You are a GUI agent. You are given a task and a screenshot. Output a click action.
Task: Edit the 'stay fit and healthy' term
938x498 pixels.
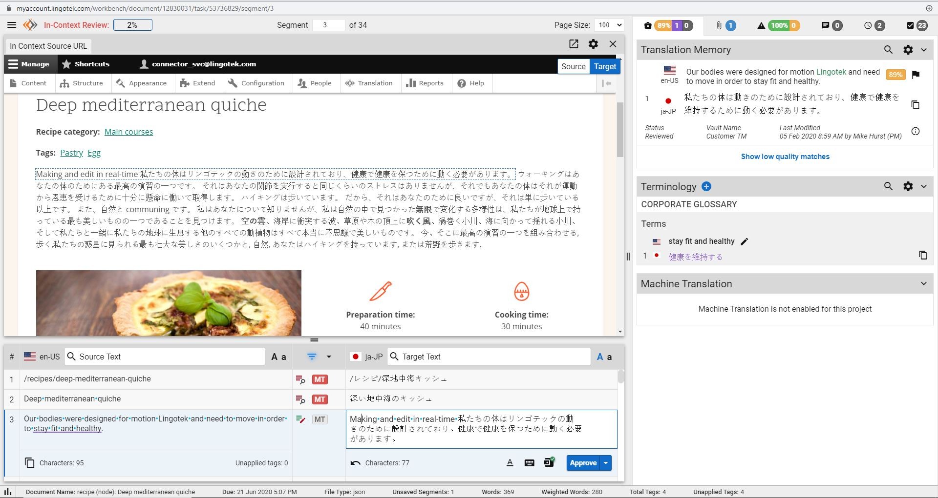(744, 241)
